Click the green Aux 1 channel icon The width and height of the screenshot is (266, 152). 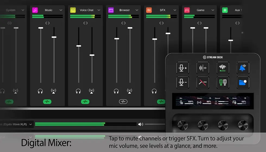(225, 10)
